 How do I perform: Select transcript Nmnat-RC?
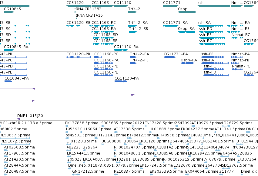241,35
